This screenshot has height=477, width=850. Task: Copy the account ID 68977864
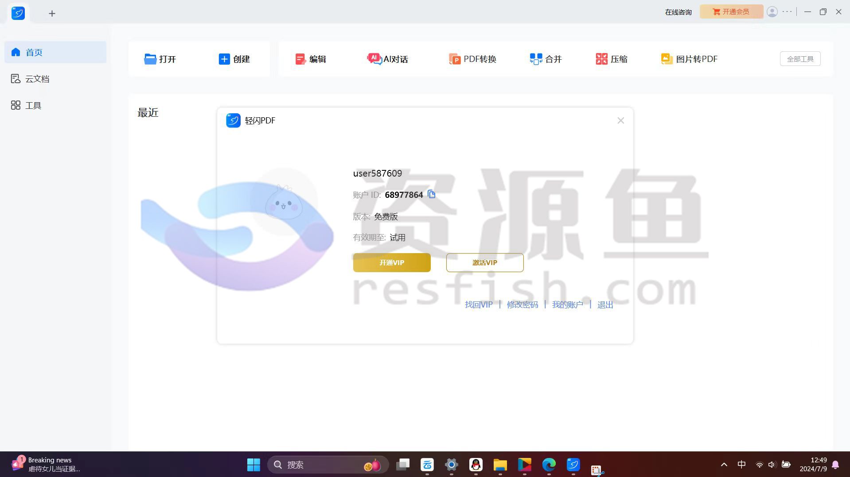(431, 194)
